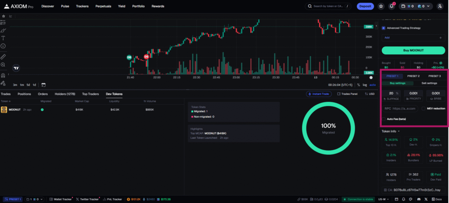Viewport: 449px width, 203px height.
Task: Activate the zoom-in magnifier tool
Action: tap(3, 65)
